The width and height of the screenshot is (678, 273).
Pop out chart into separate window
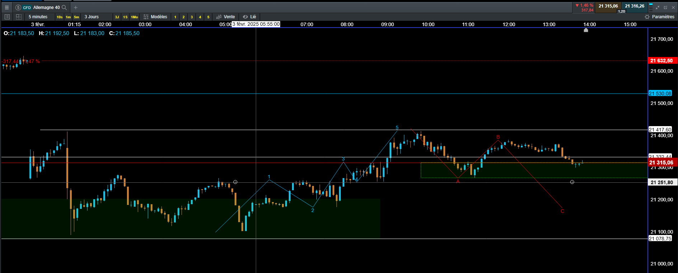pyautogui.click(x=665, y=8)
